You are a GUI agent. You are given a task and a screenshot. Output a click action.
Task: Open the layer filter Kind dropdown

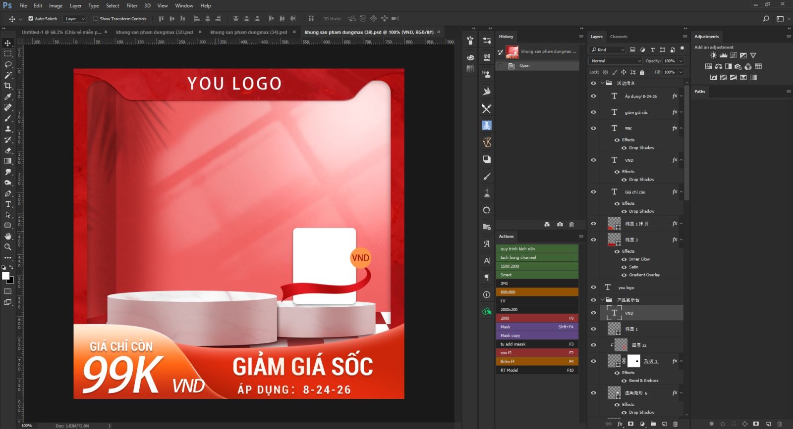[x=608, y=49]
